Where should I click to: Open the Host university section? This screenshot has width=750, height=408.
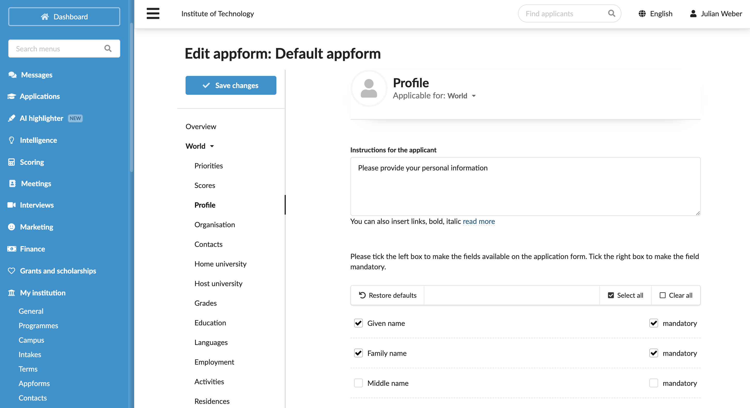click(218, 283)
